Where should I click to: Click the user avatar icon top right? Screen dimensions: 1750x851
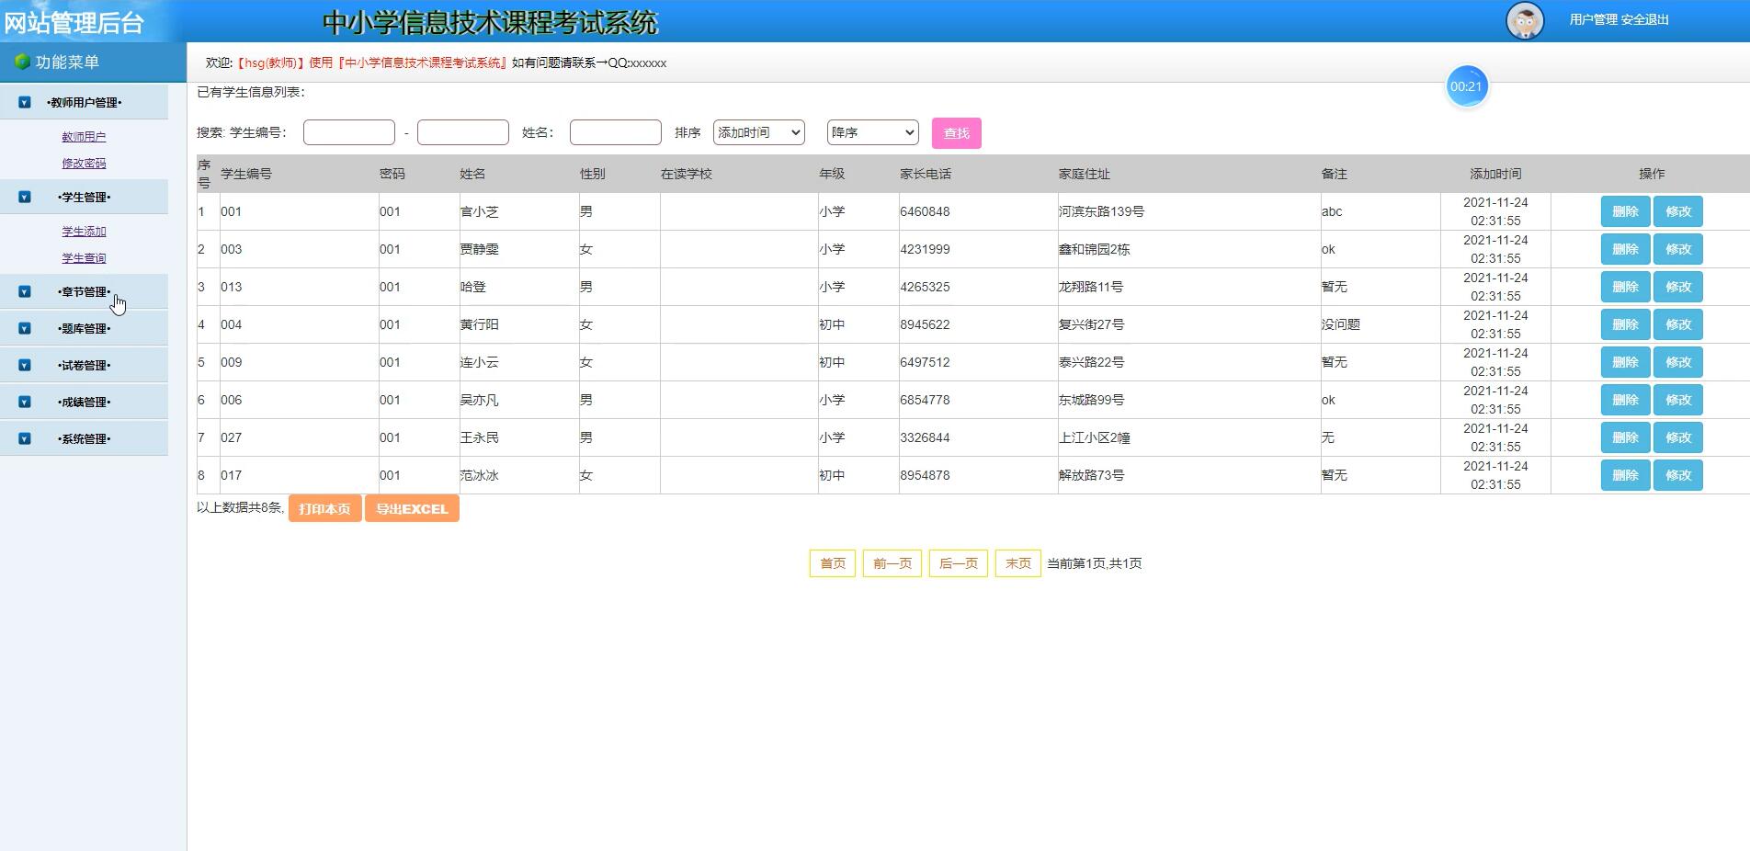pyautogui.click(x=1525, y=20)
